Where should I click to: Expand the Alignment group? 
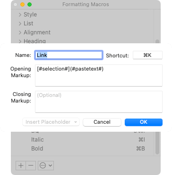20,32
